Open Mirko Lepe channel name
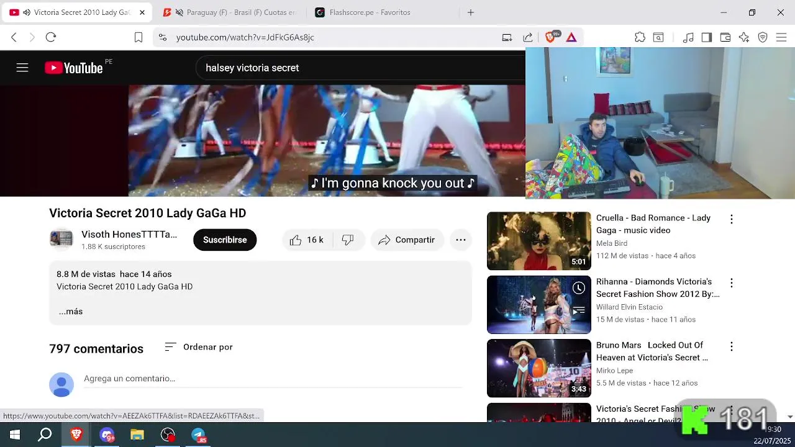The image size is (795, 447). tap(615, 371)
